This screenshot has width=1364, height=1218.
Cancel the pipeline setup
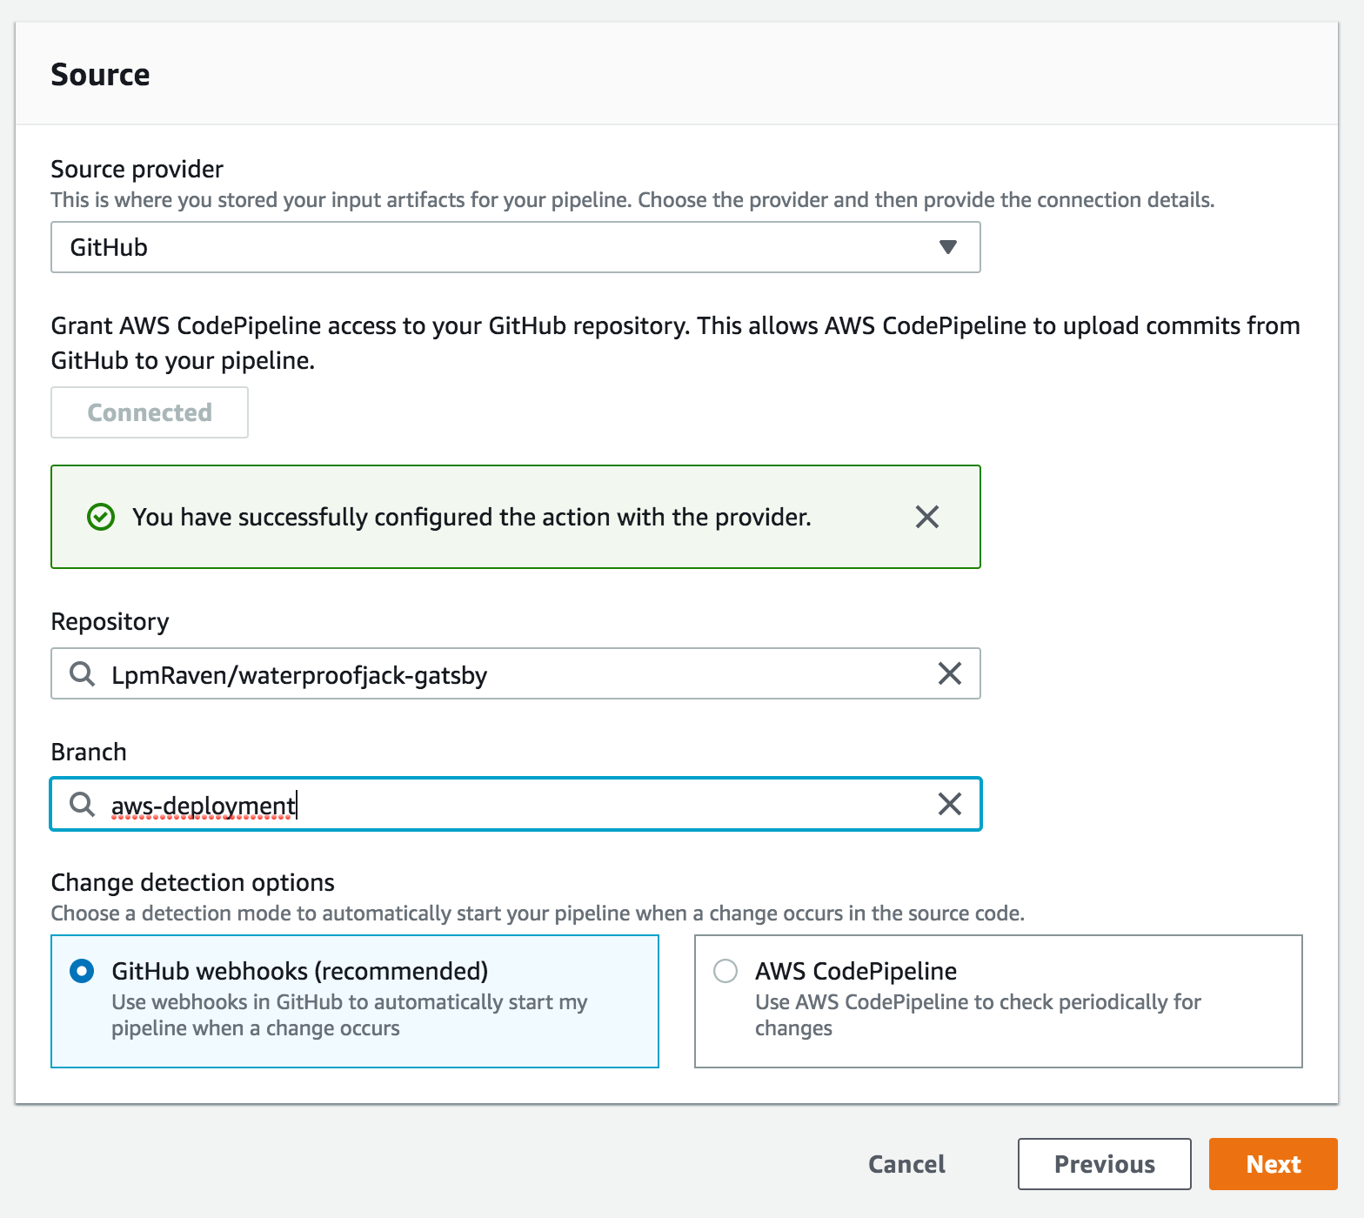(906, 1164)
